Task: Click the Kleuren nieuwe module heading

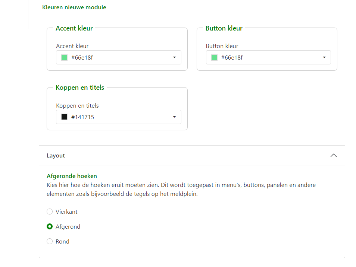Action: [74, 7]
